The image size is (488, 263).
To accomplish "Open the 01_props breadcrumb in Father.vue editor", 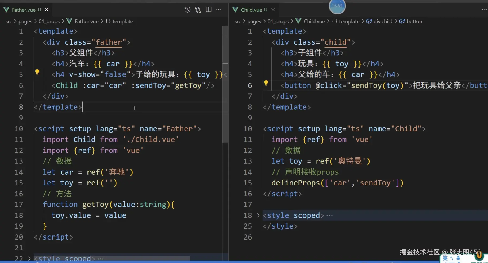I will point(49,21).
